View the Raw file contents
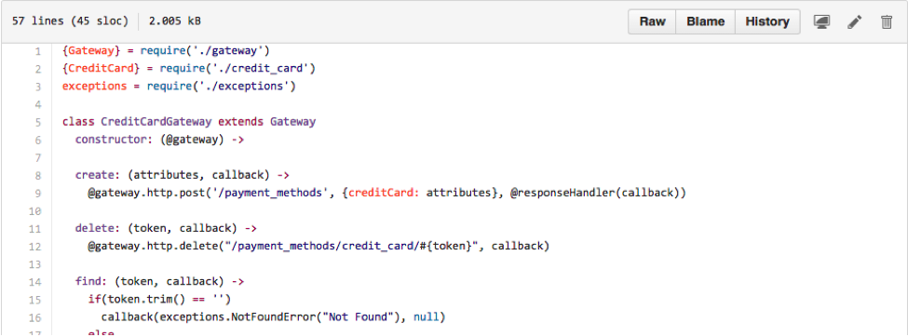This screenshot has width=908, height=336. click(652, 22)
